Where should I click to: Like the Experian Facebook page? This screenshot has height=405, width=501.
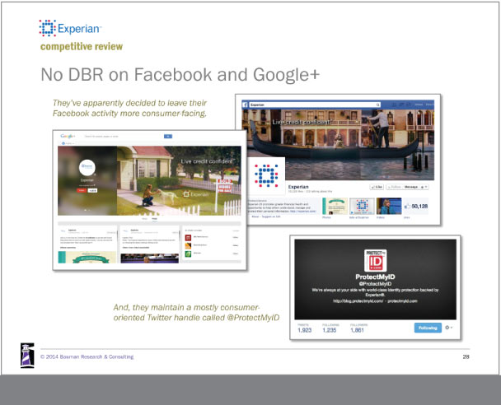(x=377, y=187)
